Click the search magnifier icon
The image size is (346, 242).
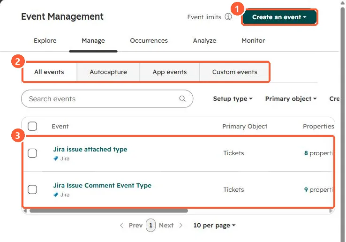point(182,98)
